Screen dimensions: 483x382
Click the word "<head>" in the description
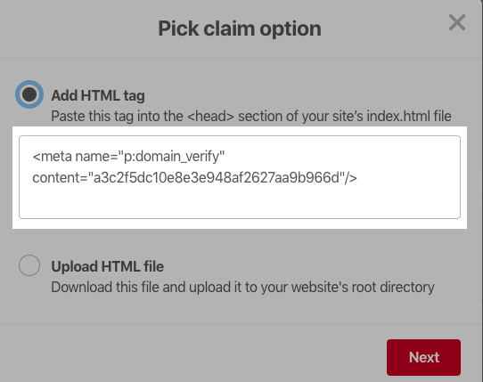click(x=210, y=117)
